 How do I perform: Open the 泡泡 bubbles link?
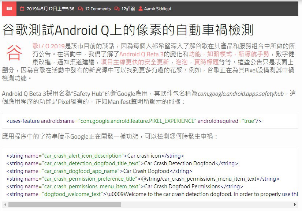pyautogui.click(x=182, y=62)
